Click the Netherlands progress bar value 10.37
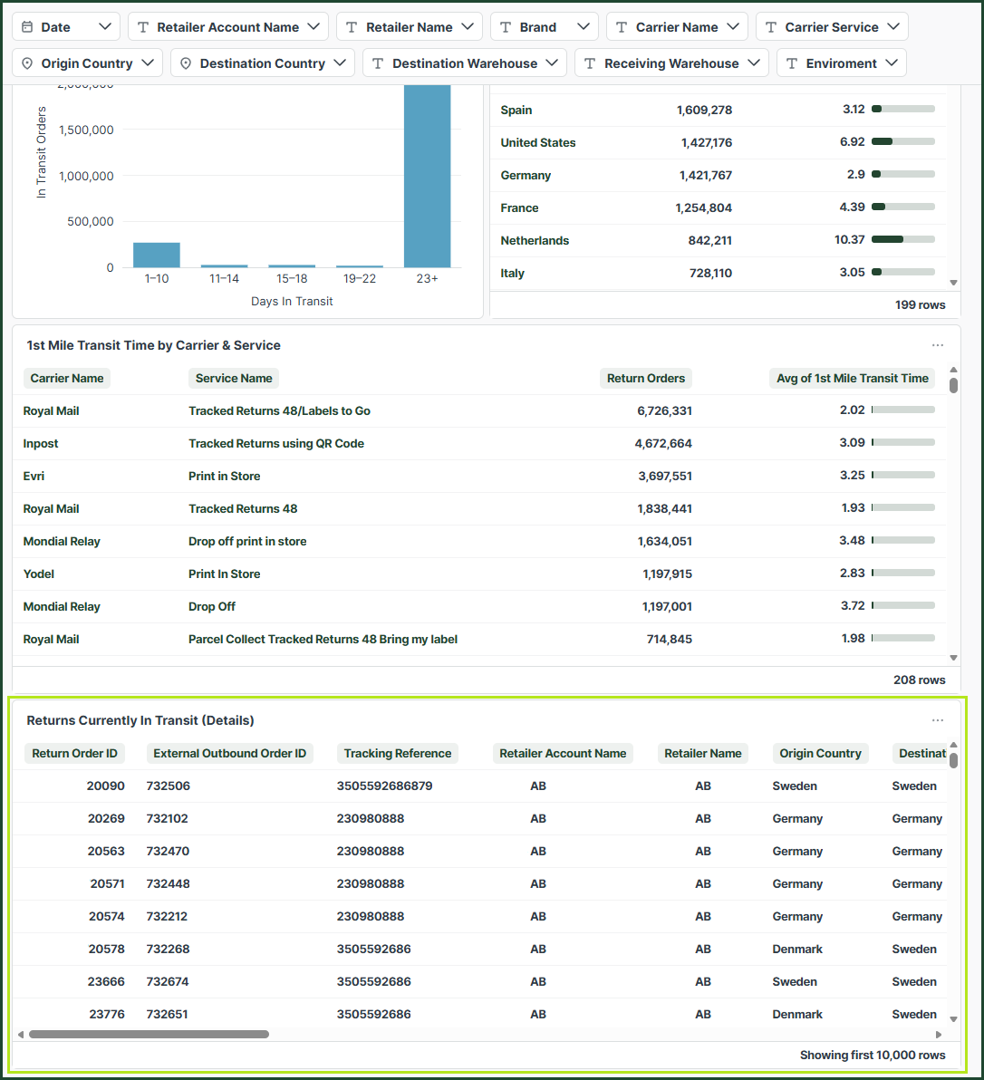The width and height of the screenshot is (984, 1080). tap(903, 240)
